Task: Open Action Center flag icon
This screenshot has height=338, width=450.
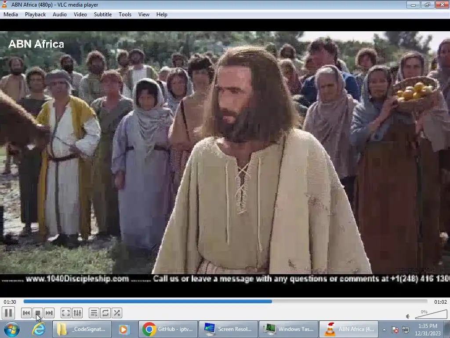Action: pos(395,330)
